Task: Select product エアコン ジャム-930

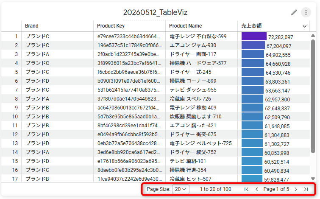Action: (x=193, y=45)
